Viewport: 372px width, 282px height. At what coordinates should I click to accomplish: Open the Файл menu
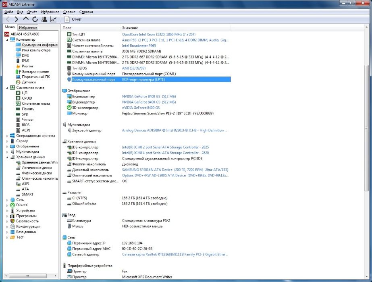click(x=9, y=12)
